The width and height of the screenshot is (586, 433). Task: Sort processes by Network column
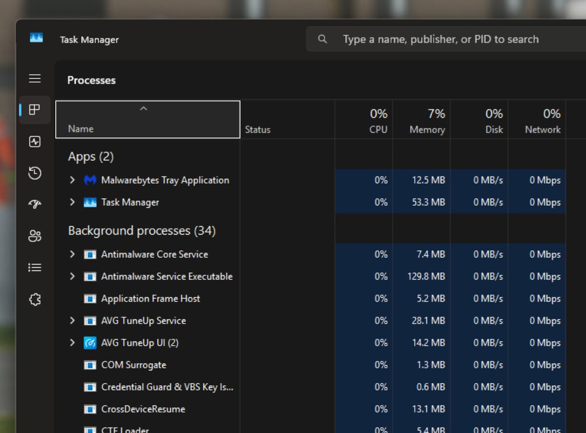(x=537, y=120)
